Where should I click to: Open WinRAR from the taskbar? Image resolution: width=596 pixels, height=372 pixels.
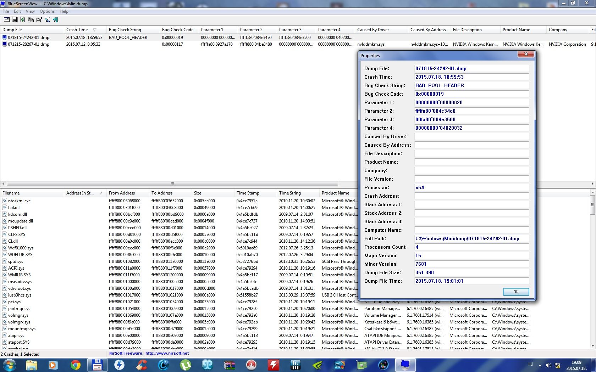coord(229,365)
